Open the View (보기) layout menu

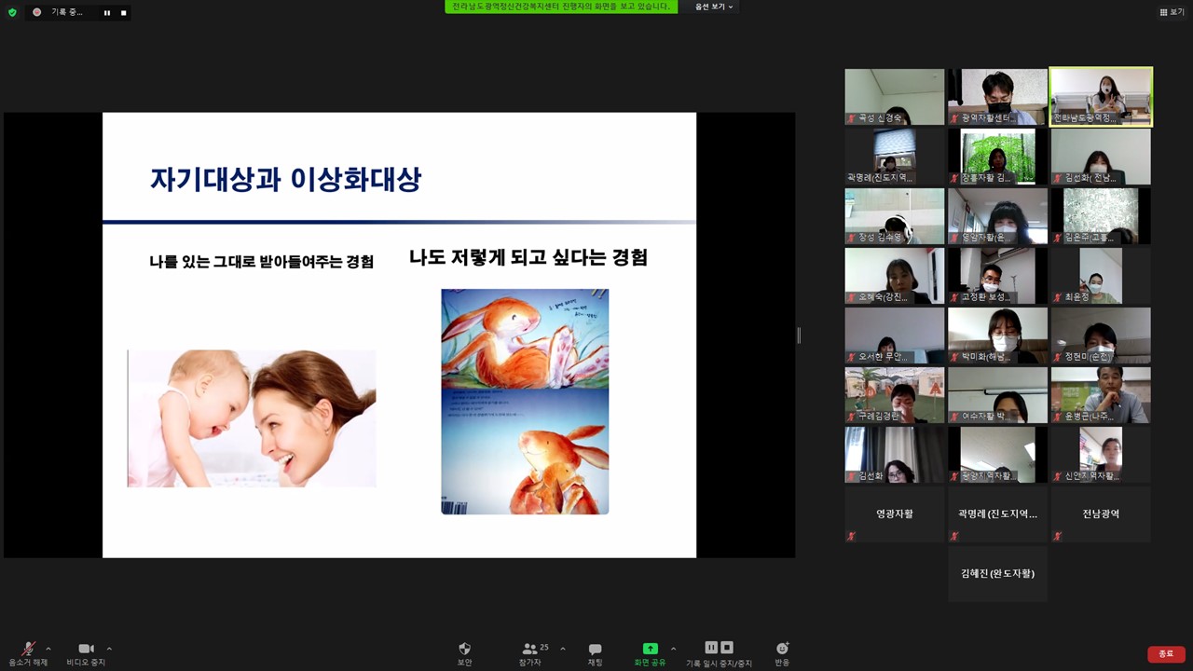click(1172, 12)
